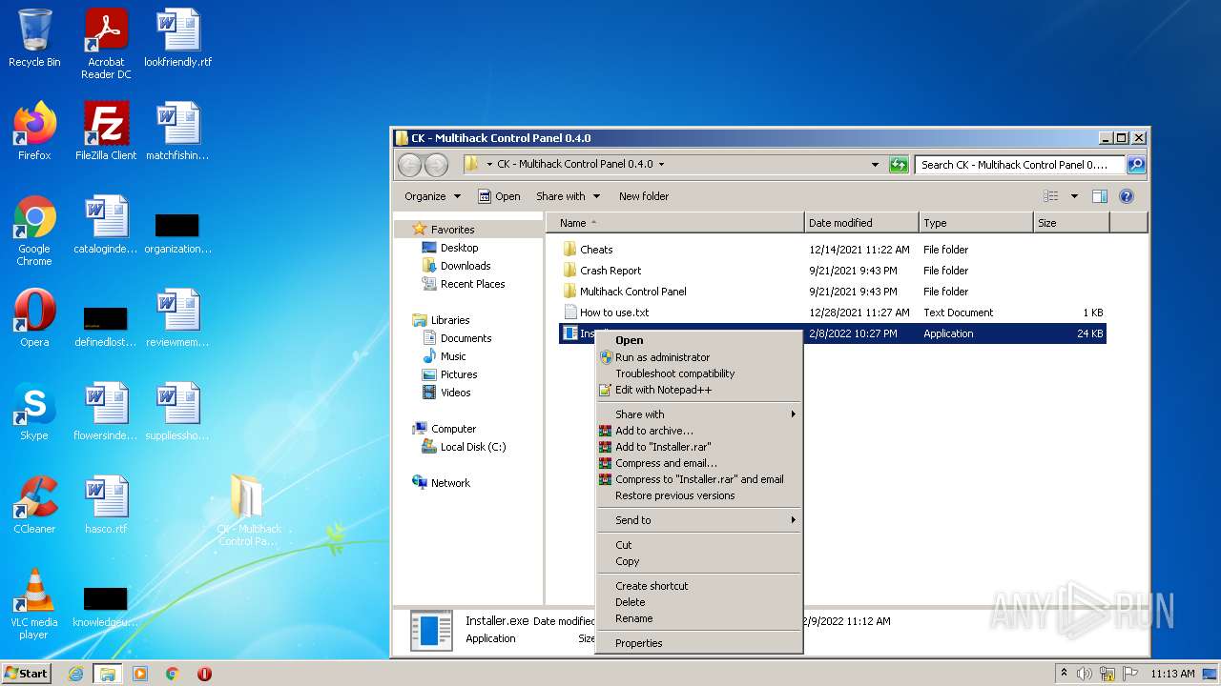The height and width of the screenshot is (686, 1221).
Task: Show hidden tray icons arrow
Action: pos(1064,674)
